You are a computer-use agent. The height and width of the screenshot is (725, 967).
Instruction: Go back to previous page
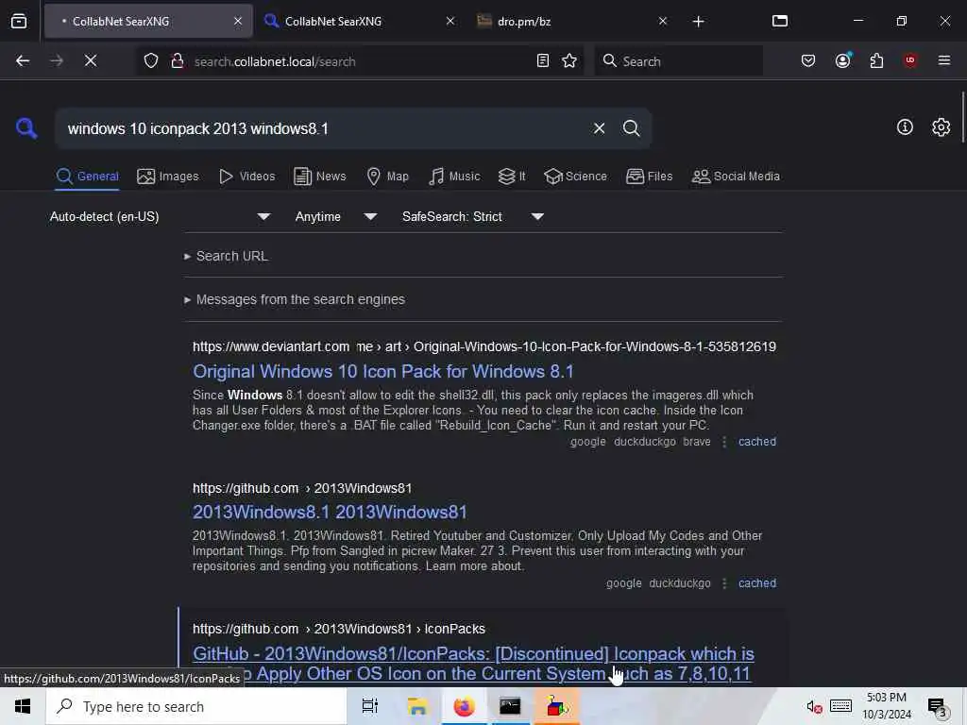pos(23,60)
